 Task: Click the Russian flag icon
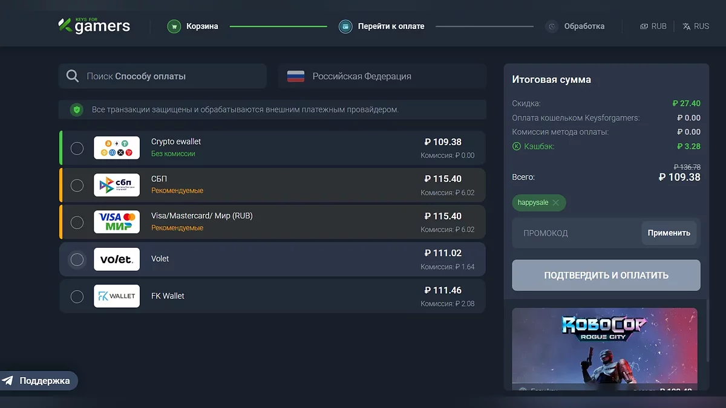(x=296, y=76)
